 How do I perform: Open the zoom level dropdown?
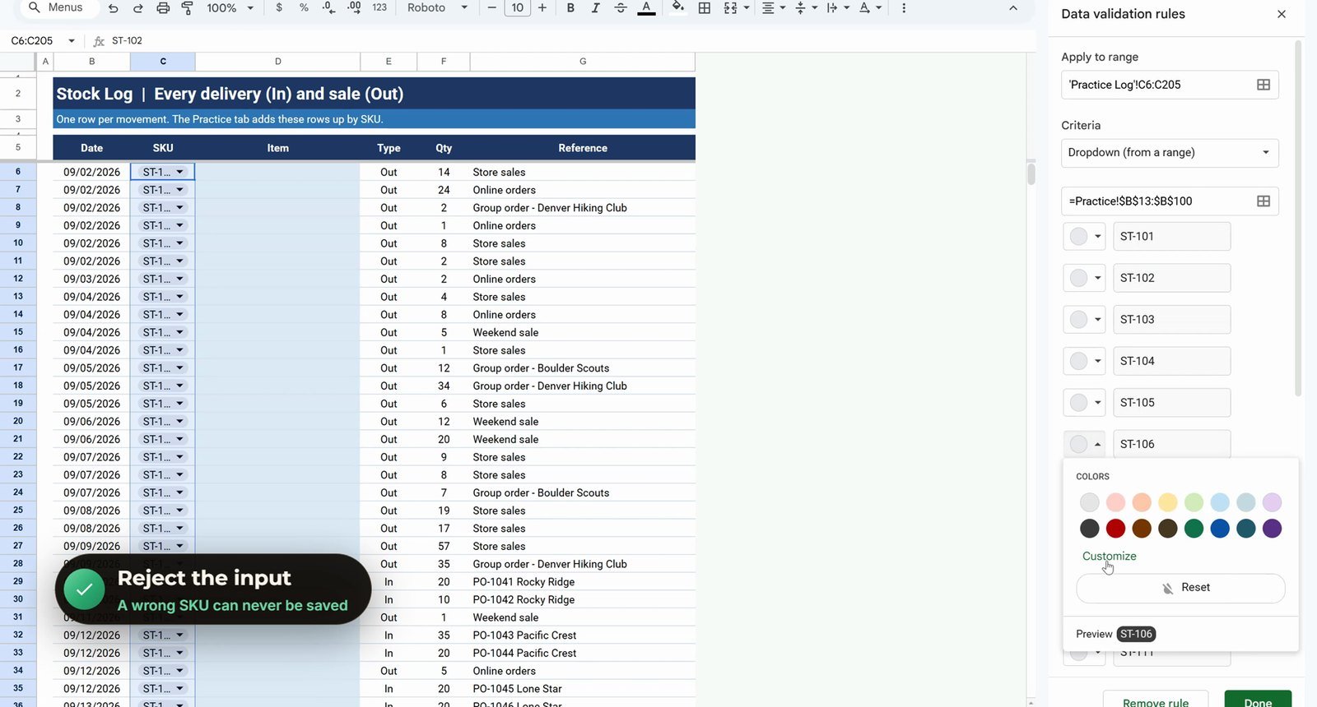click(x=230, y=7)
